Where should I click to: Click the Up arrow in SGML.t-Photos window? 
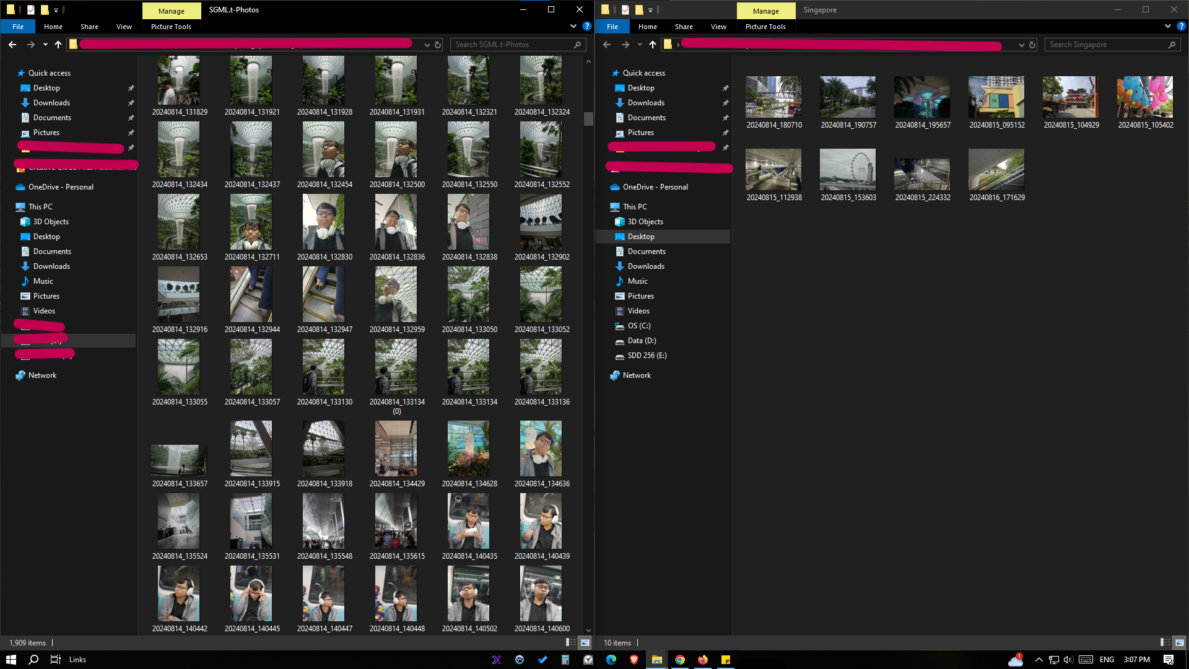coord(58,45)
